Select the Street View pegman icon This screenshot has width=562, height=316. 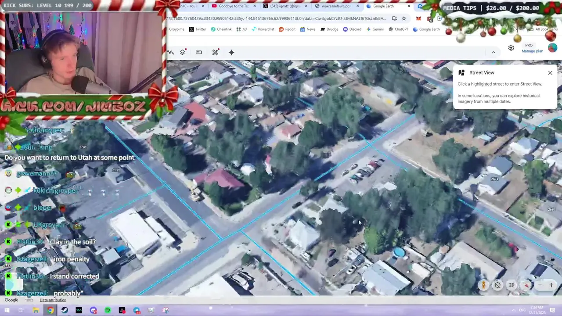(x=483, y=285)
